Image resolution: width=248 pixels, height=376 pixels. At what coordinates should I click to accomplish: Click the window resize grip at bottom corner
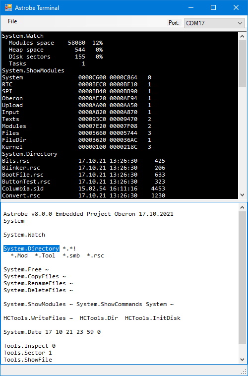coord(245,372)
